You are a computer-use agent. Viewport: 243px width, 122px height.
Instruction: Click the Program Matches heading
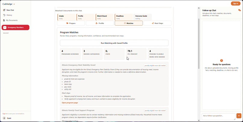pyautogui.click(x=69, y=32)
